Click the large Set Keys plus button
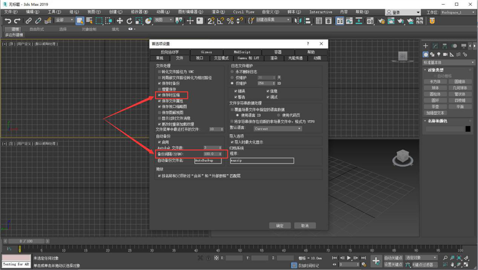 [376, 261]
